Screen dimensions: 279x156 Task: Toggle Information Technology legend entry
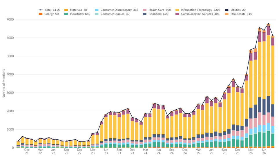(x=198, y=10)
